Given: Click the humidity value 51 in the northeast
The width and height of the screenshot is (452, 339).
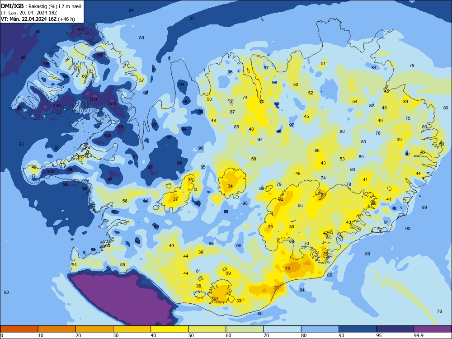Looking at the screenshot, I should coord(323,64).
